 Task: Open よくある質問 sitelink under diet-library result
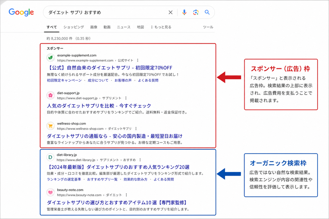pos(164,179)
